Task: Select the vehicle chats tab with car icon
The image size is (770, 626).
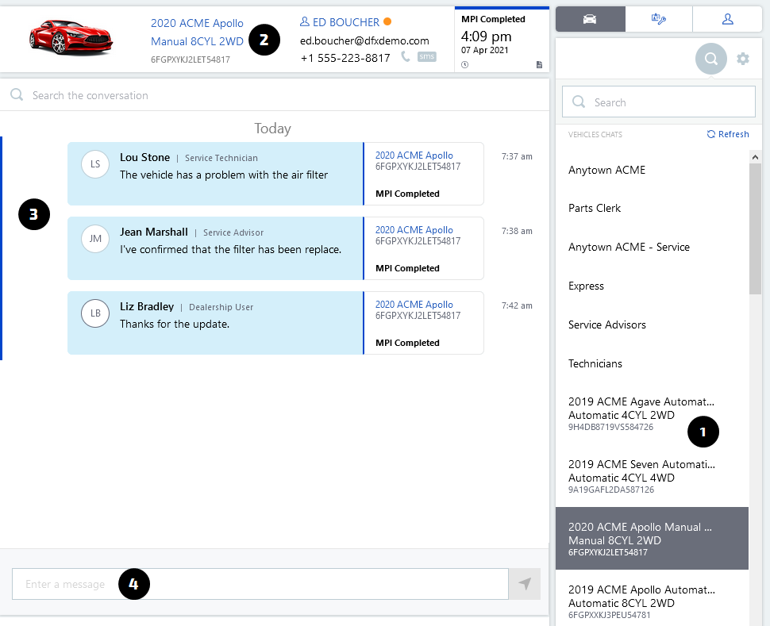Action: tap(590, 20)
